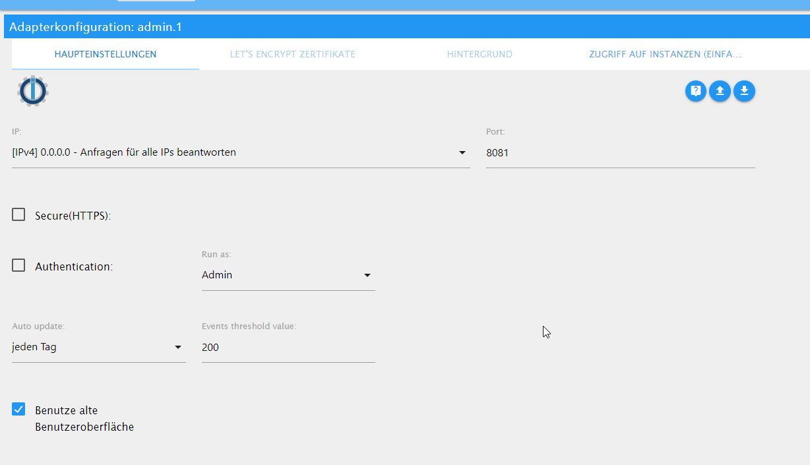Switch to the Hintergrund tab
The height and width of the screenshot is (465, 810).
tap(480, 54)
